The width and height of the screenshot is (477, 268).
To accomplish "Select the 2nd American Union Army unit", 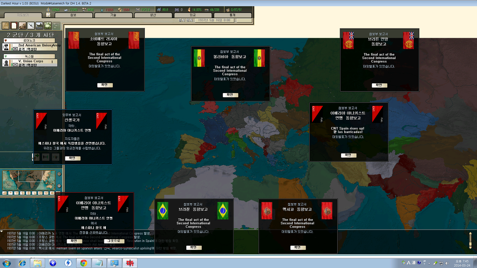I will [x=29, y=47].
